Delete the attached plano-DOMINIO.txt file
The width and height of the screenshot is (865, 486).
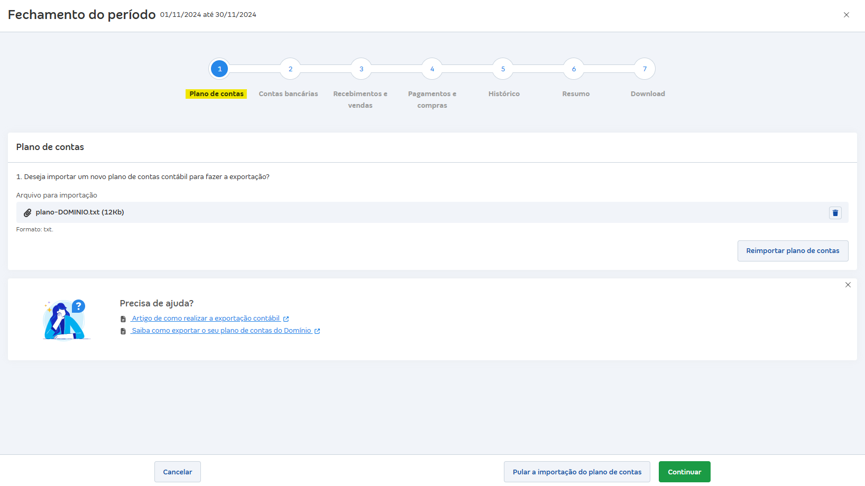click(x=835, y=213)
